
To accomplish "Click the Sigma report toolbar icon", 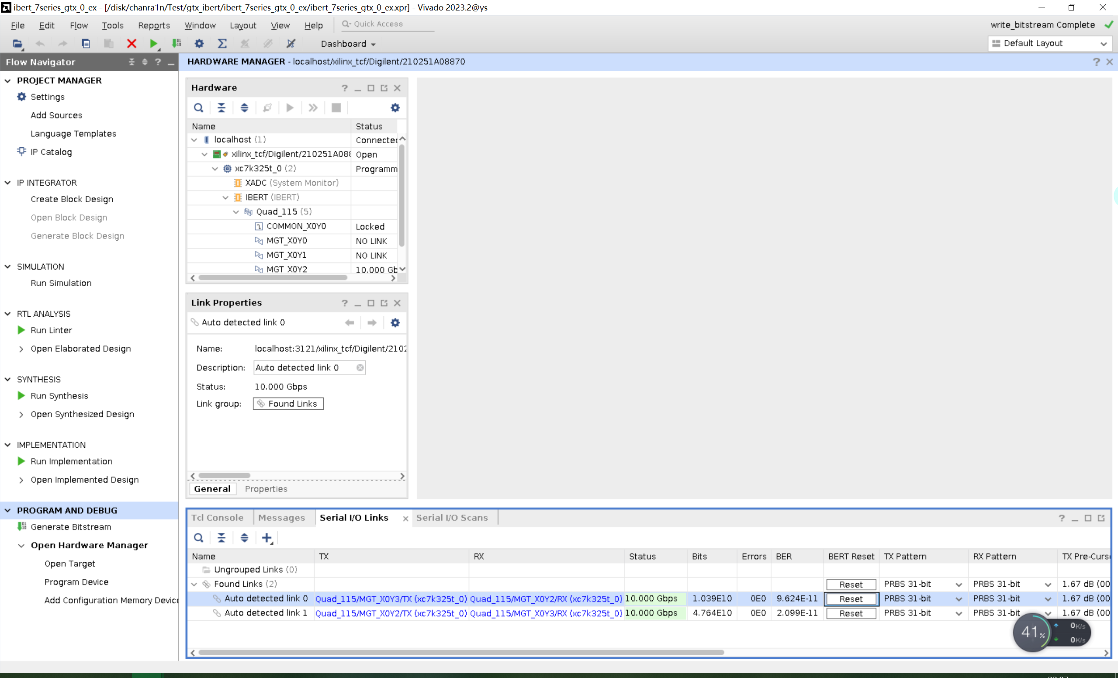I will [222, 44].
